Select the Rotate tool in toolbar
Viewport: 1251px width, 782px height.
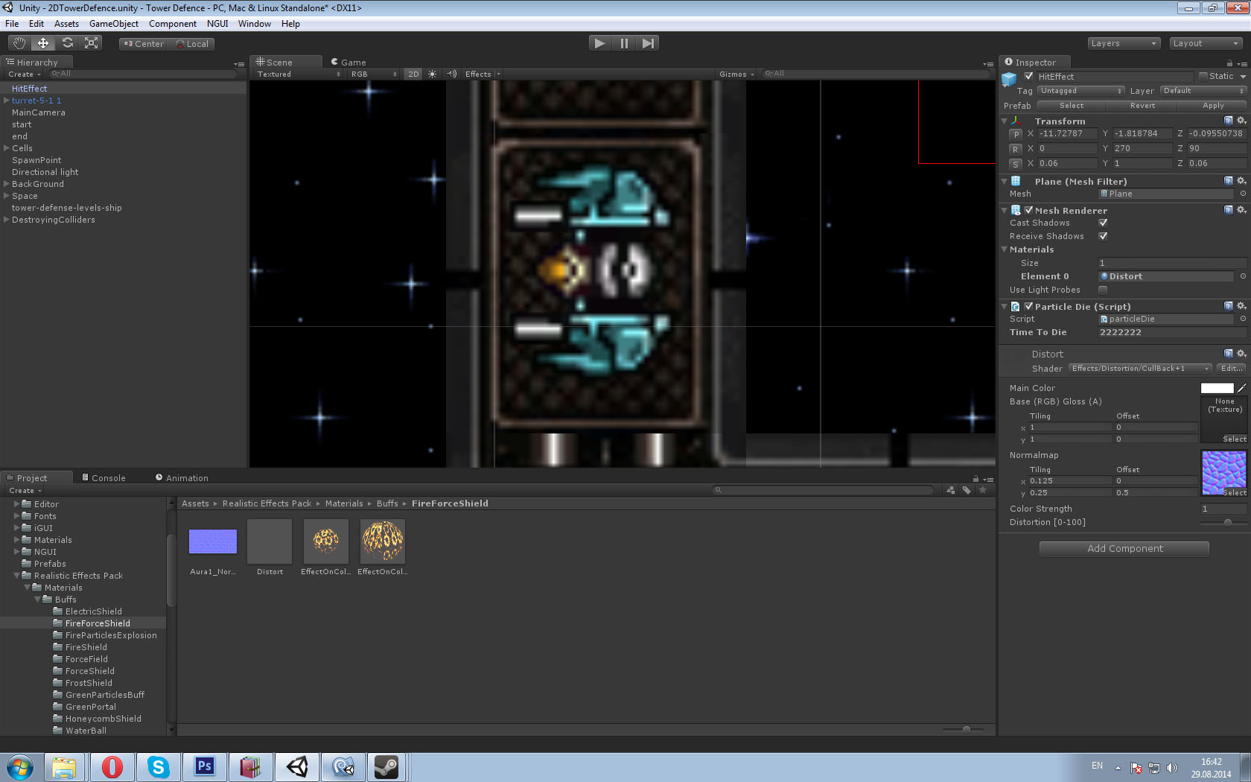click(x=68, y=43)
